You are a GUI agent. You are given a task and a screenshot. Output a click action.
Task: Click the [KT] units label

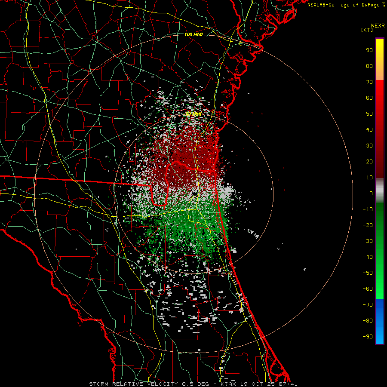367,30
